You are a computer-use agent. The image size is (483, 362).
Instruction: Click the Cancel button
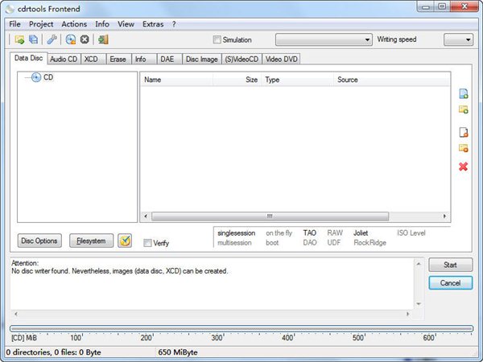pyautogui.click(x=450, y=283)
